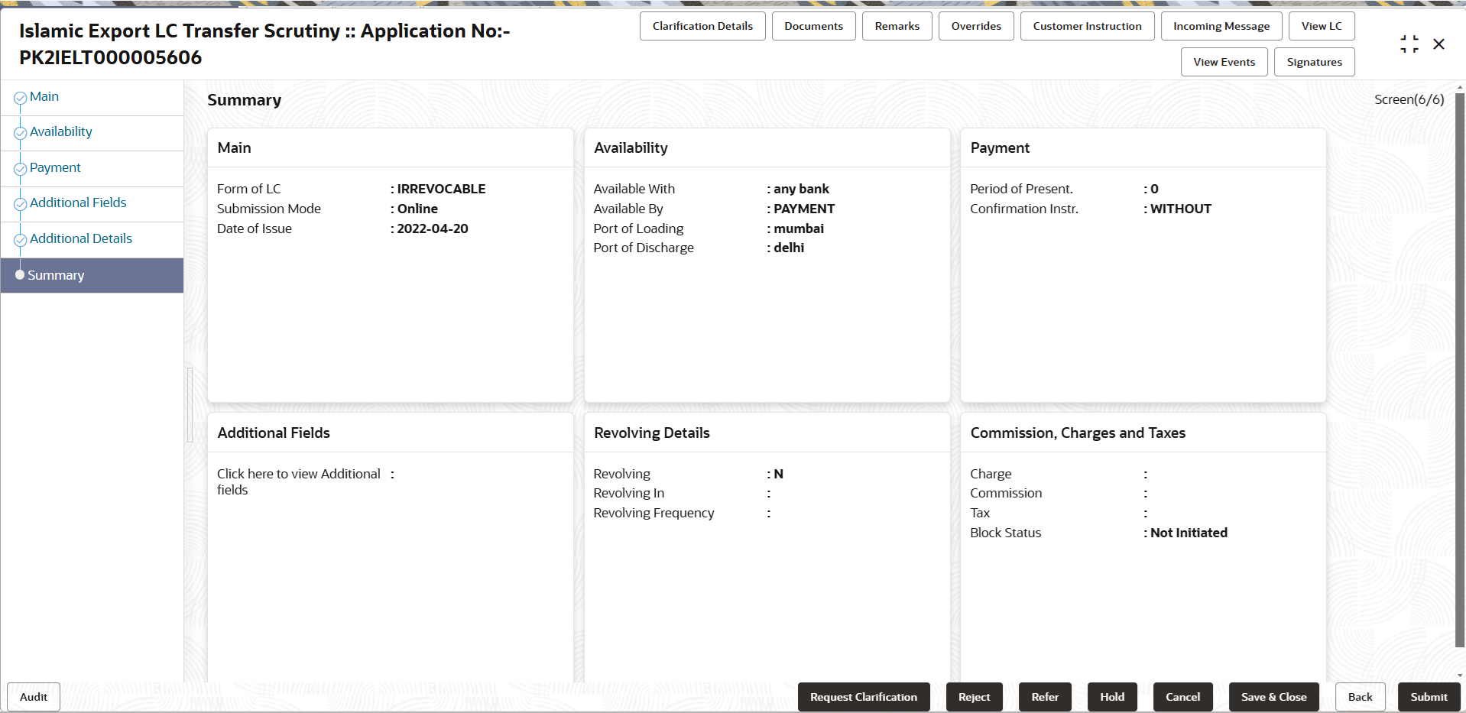Screen dimensions: 1466x713
Task: Close the scrutiny screen with X icon
Action: (1438, 44)
